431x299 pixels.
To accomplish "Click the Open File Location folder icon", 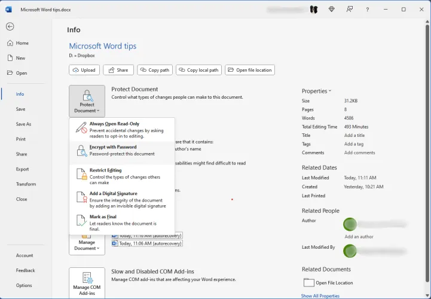I will point(308,282).
